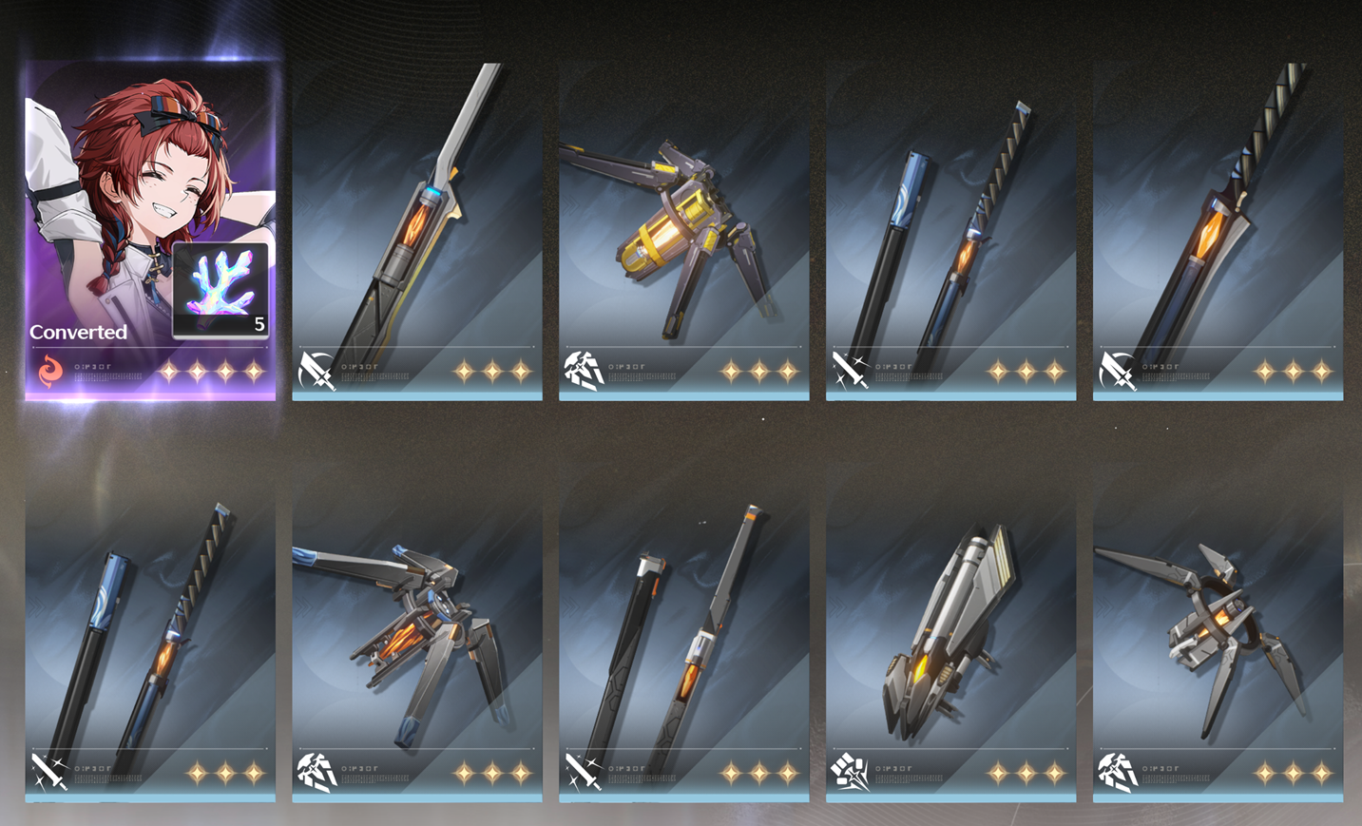1362x826 pixels.
Task: Click the gauntlets icon on the orange-core mechanical claw card
Action: [x=317, y=773]
